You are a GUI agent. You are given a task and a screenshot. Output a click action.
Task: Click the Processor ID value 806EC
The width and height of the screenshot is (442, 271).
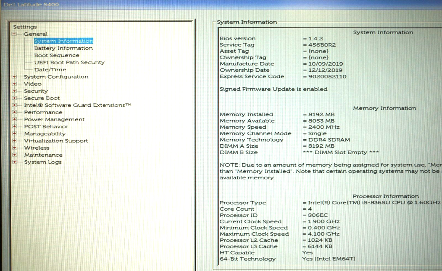pos(318,215)
